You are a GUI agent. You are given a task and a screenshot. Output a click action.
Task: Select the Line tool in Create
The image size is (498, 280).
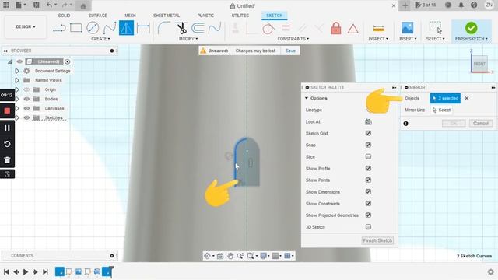point(59,28)
